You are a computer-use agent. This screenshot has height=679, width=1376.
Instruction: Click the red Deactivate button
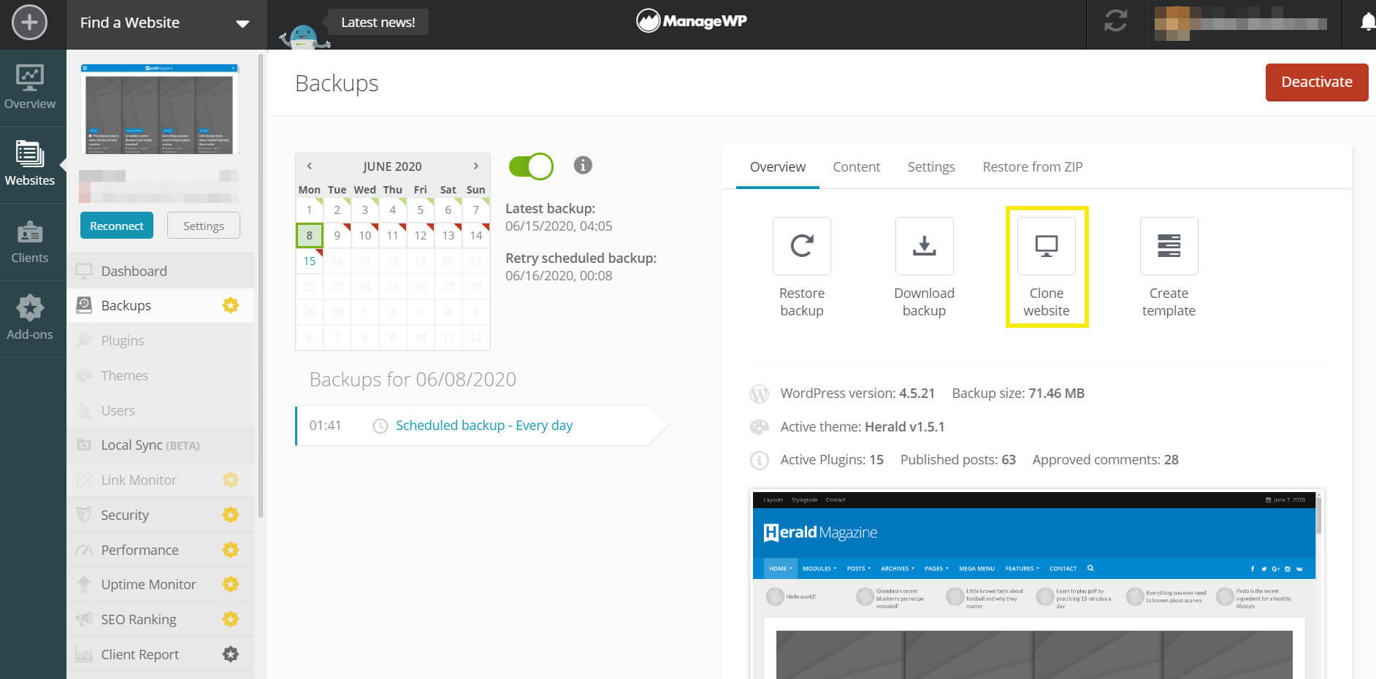[x=1316, y=82]
